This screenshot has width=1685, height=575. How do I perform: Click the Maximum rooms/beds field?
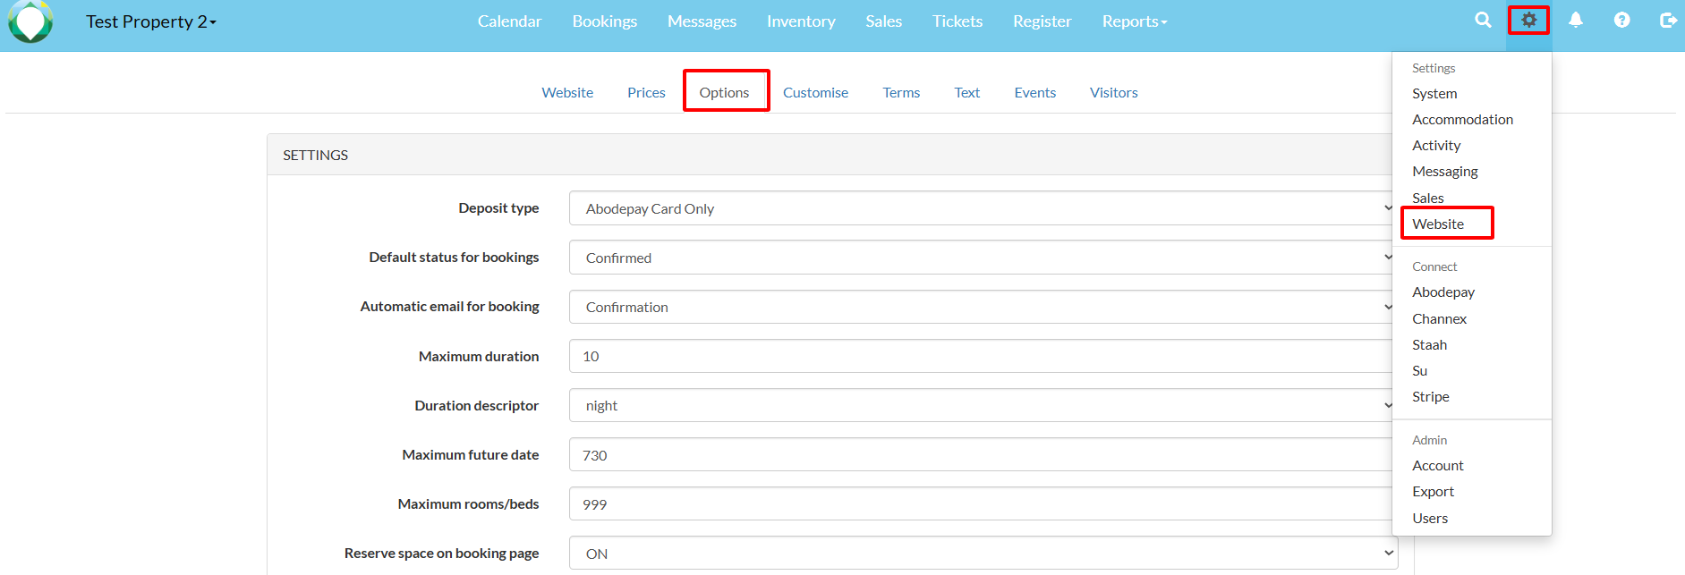pos(983,504)
